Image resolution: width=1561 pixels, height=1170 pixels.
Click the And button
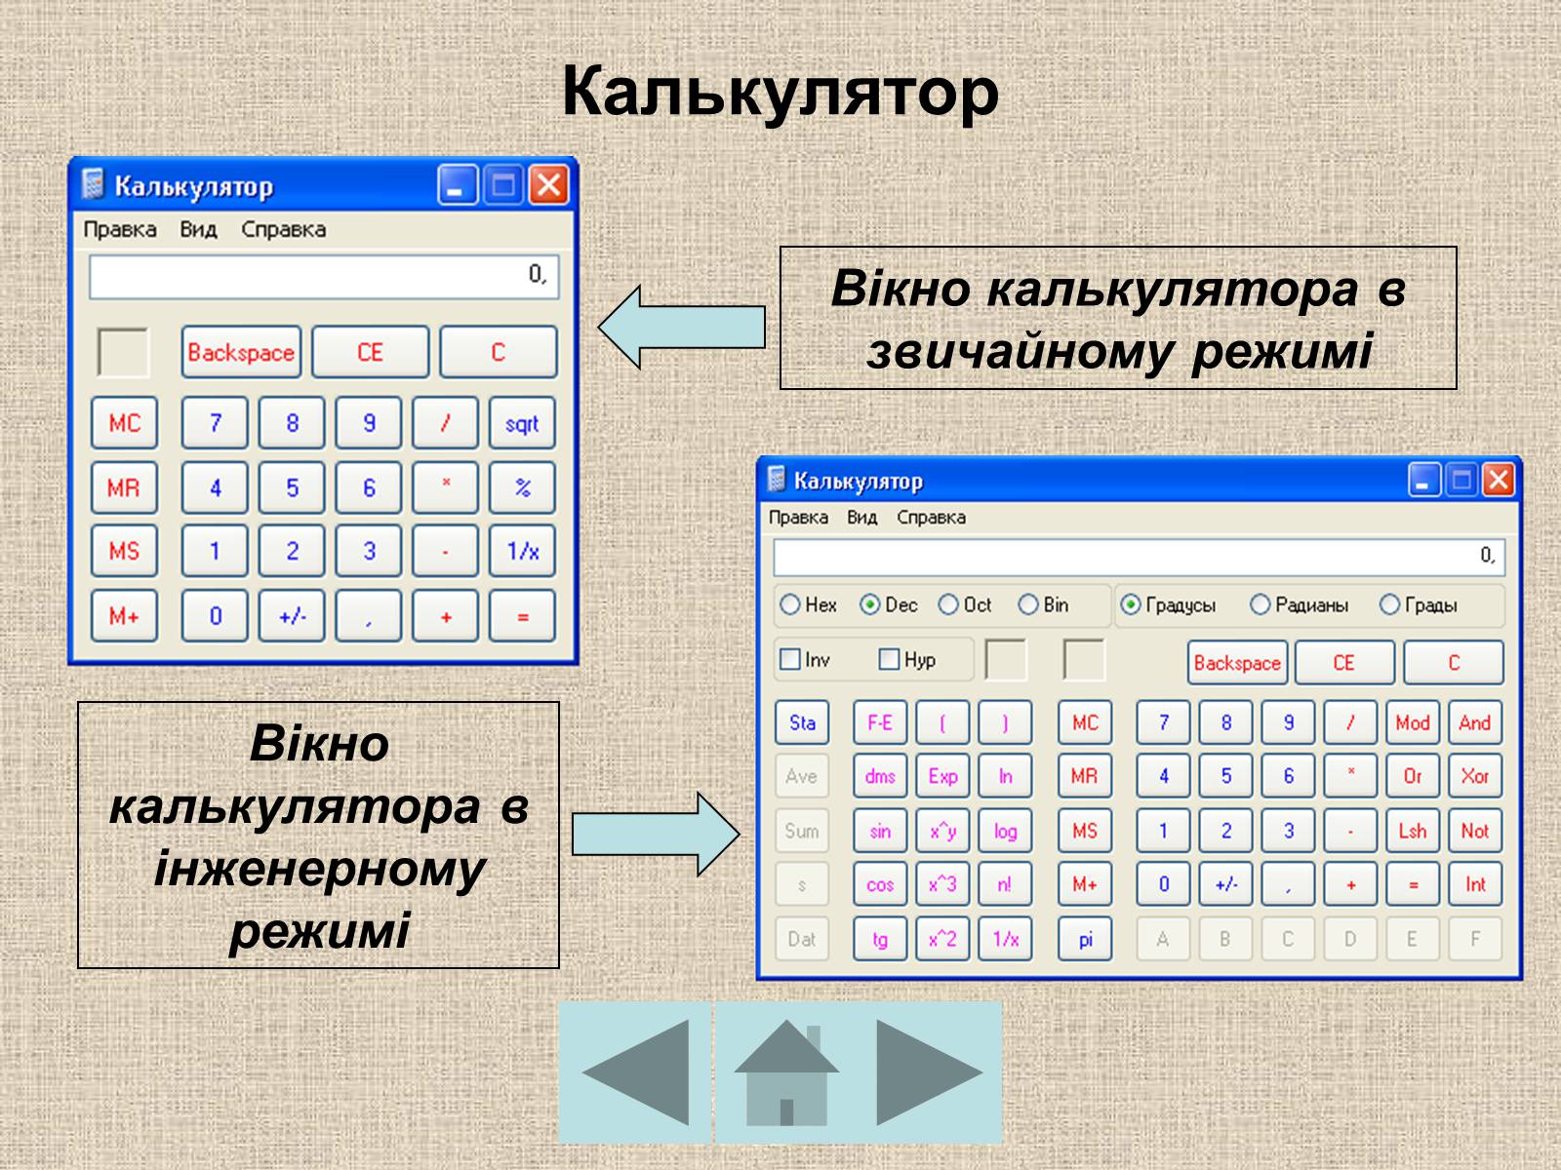1475,722
